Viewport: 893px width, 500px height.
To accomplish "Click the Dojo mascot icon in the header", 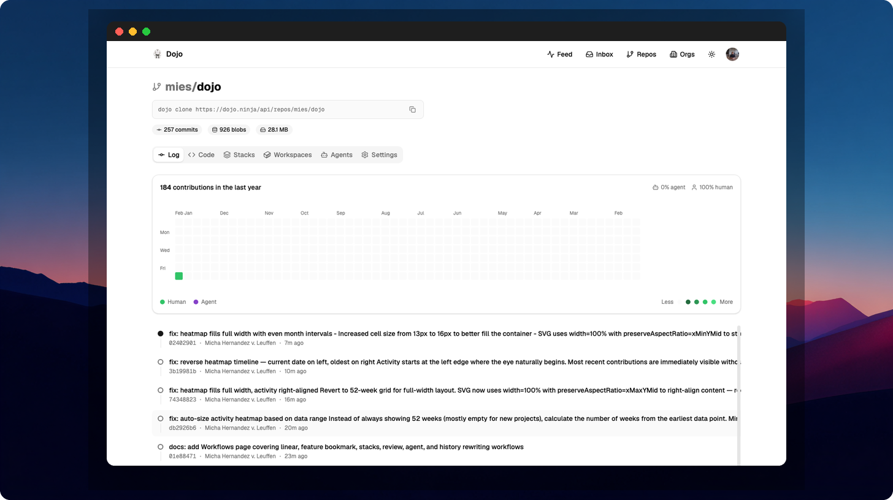I will point(158,54).
